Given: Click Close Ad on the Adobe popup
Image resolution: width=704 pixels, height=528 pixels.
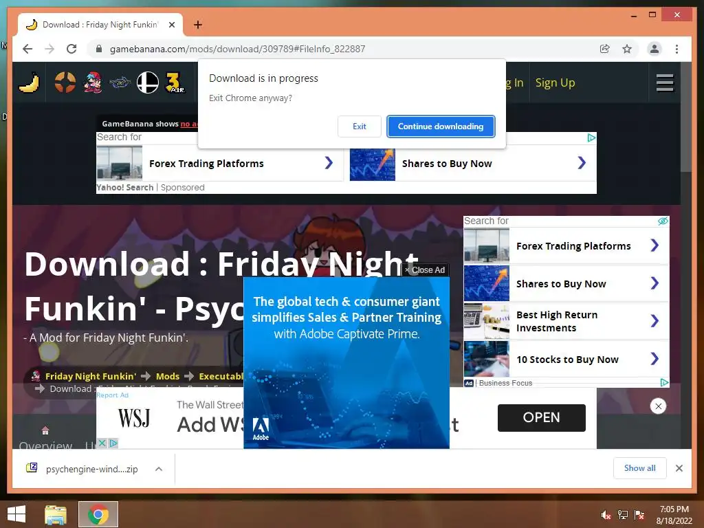Looking at the screenshot, I should (x=425, y=269).
